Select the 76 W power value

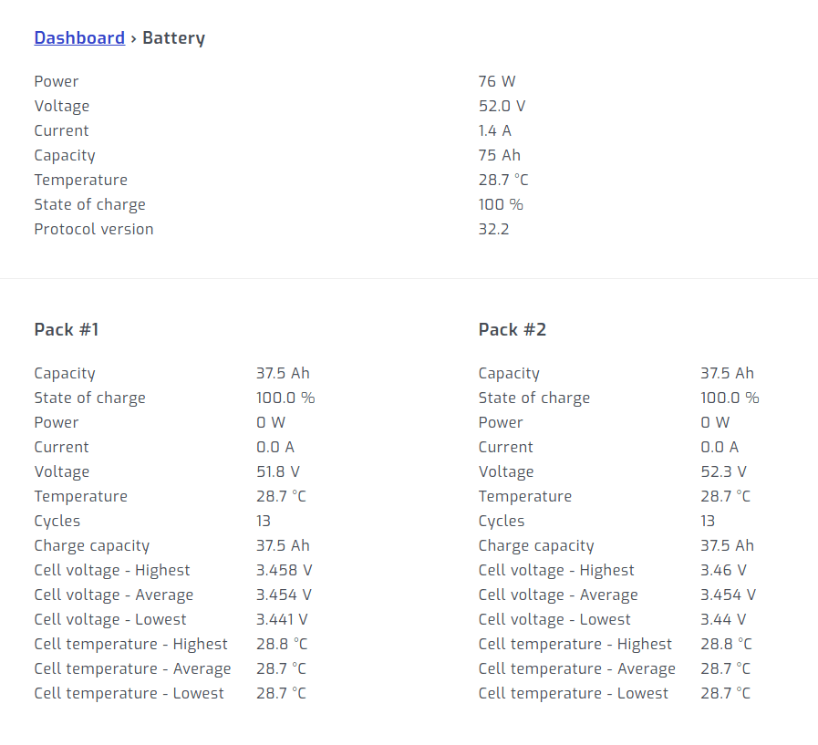coord(497,82)
